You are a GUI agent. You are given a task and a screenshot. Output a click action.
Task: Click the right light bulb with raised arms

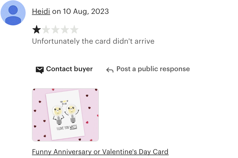tap(72, 113)
